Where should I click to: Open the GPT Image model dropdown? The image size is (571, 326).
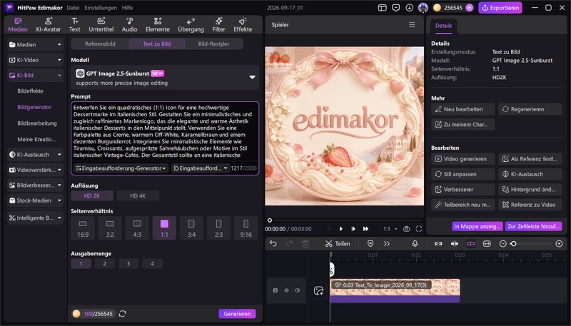(165, 78)
